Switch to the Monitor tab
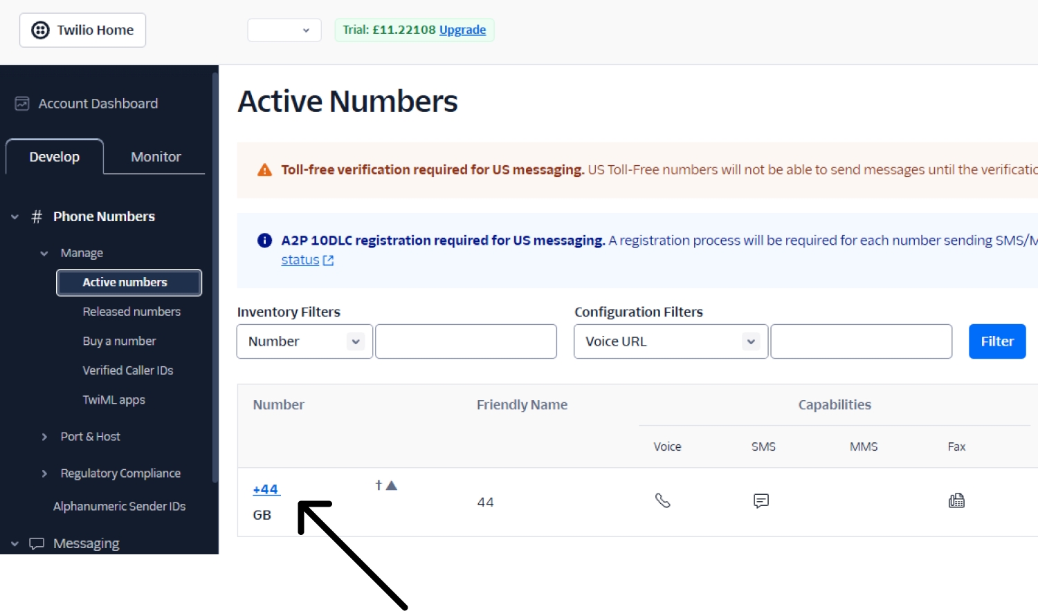 [156, 157]
